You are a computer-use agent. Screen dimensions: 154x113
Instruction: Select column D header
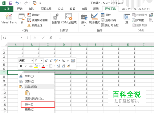[x=64, y=45]
